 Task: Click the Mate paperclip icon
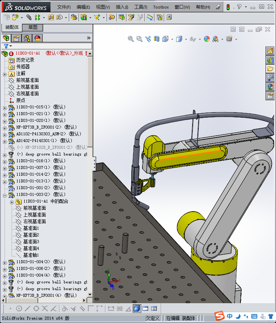coord(29,17)
